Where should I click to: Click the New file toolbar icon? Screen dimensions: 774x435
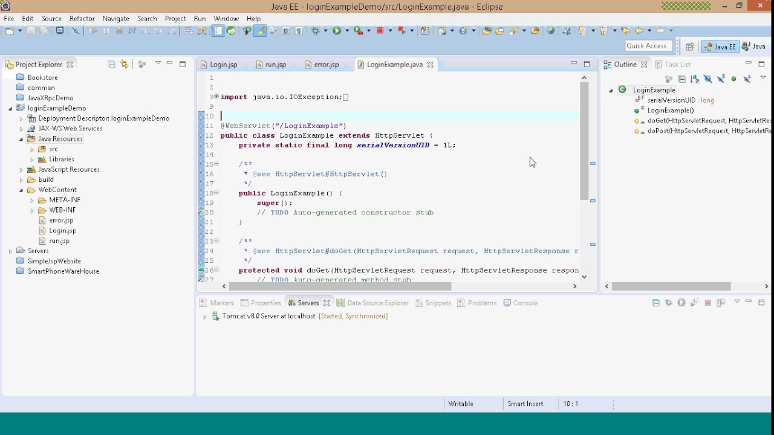10,30
